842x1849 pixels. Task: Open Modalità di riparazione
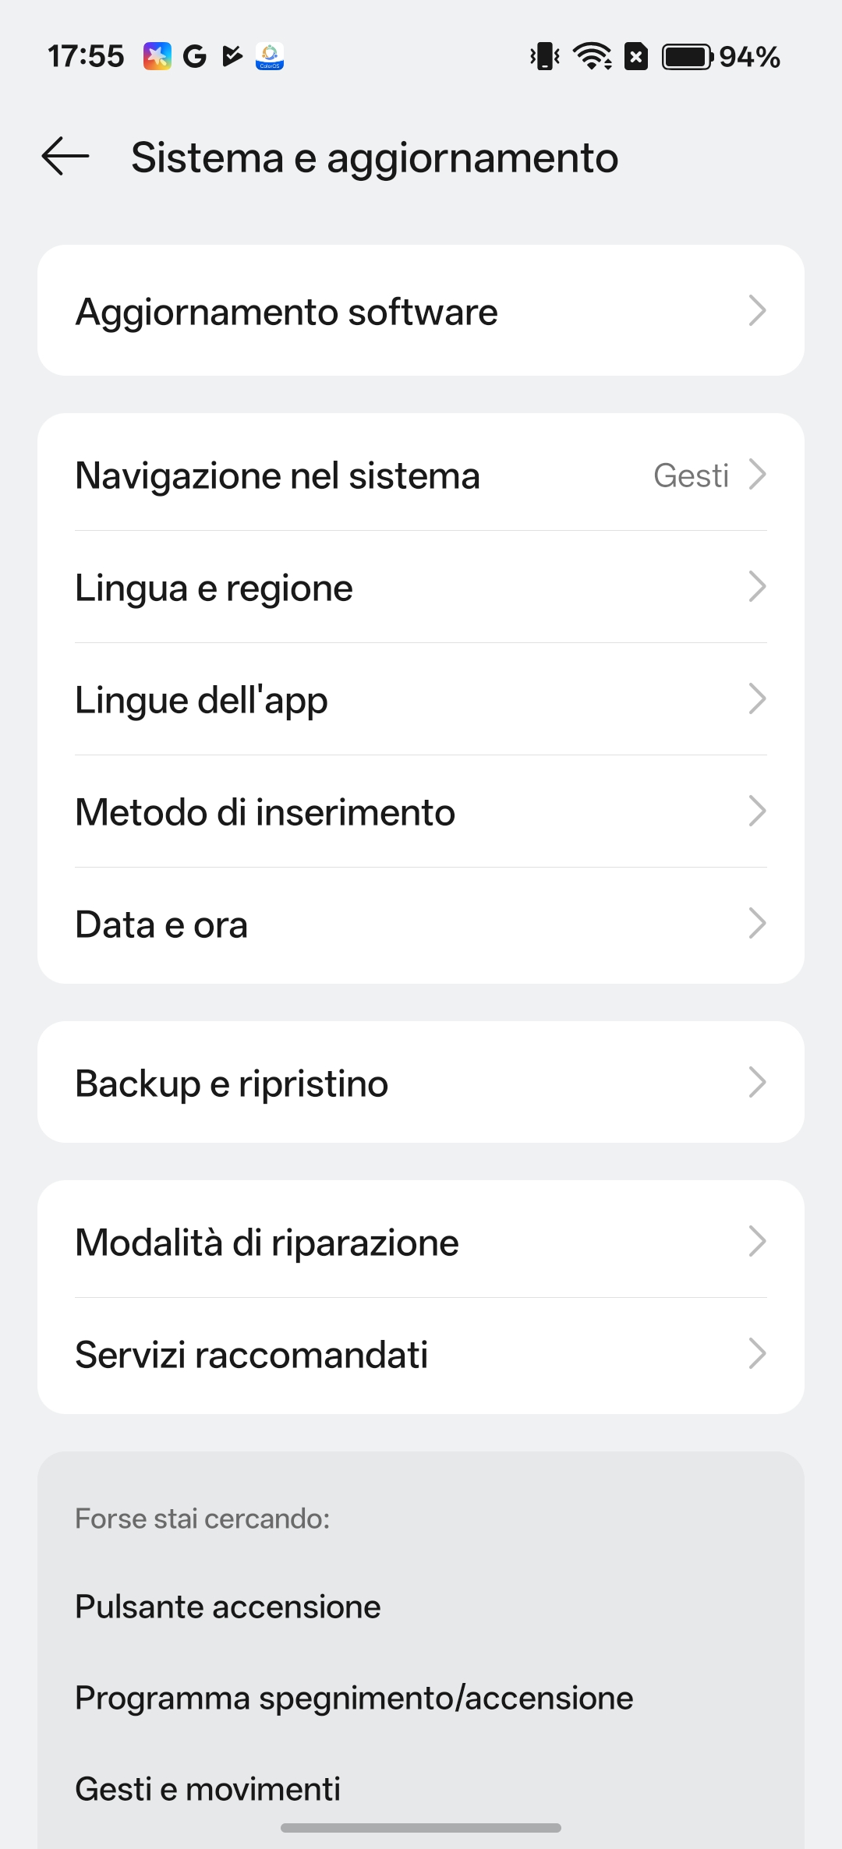pos(421,1241)
